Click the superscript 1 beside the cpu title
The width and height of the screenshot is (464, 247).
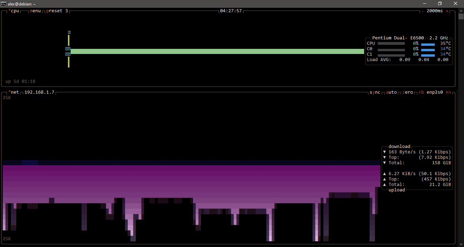click(10, 9)
